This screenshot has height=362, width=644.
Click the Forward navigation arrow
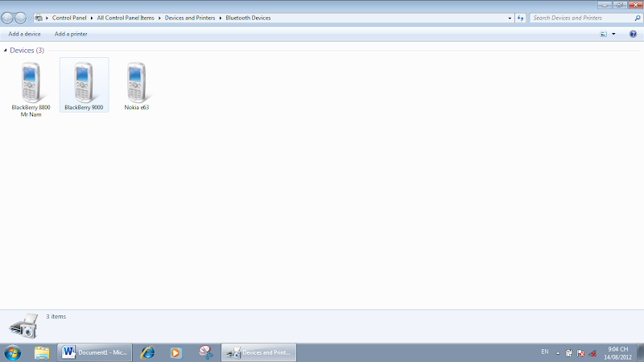click(x=20, y=18)
